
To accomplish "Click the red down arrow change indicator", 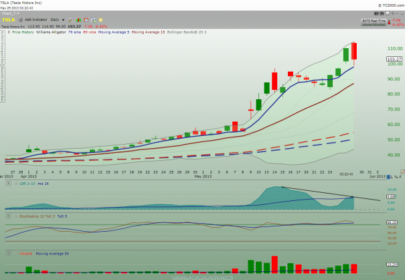I will 389,23.
